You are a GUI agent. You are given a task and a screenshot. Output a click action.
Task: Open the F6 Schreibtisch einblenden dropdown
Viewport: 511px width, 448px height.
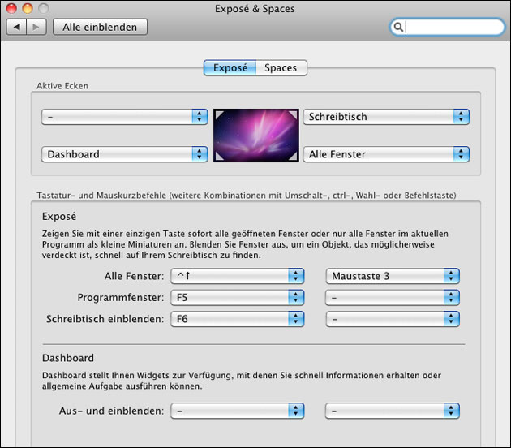click(x=238, y=319)
